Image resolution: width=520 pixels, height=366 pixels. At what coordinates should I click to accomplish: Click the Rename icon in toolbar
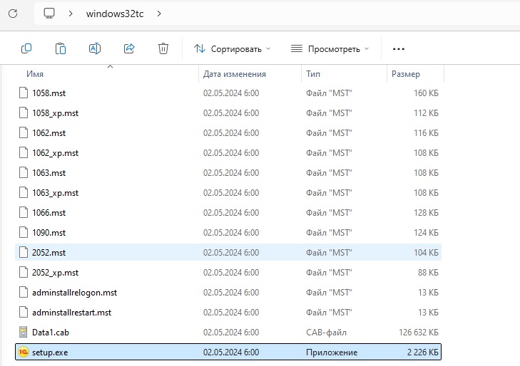[95, 48]
